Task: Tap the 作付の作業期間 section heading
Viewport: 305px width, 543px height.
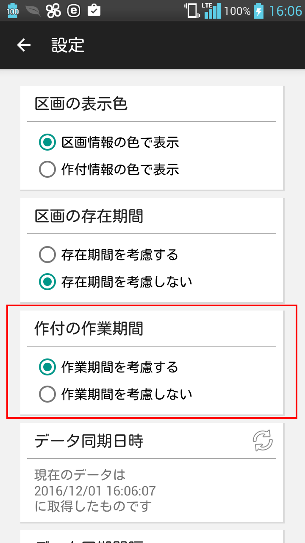Action: [89, 329]
